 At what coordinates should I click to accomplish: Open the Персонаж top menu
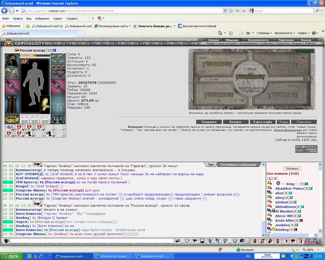pos(286,40)
